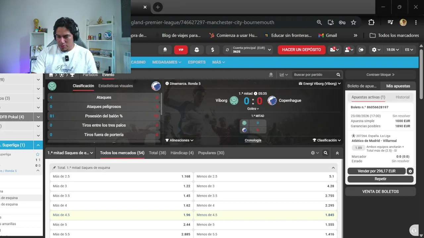Open the ESPORTS menu item
This screenshot has height=238, width=424.
point(197,62)
